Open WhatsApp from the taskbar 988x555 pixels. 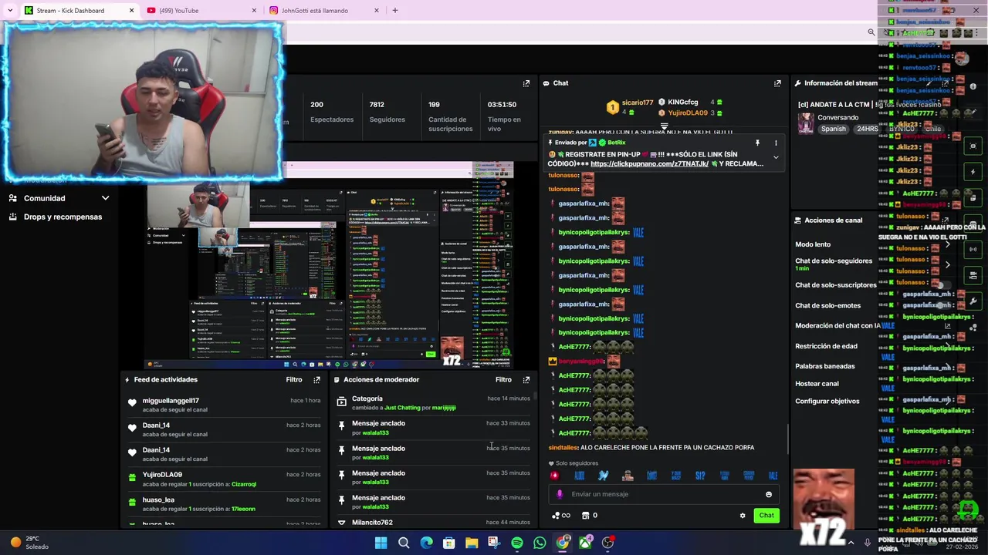click(x=540, y=543)
